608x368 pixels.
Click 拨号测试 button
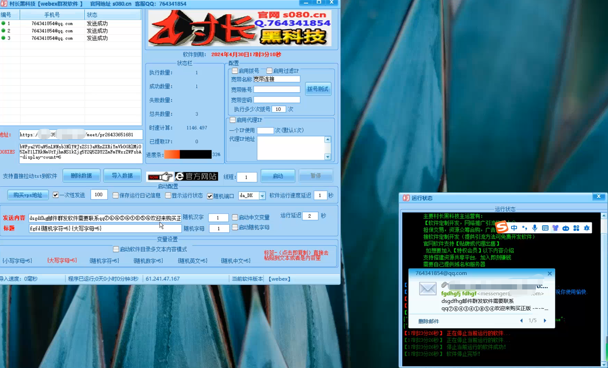pyautogui.click(x=318, y=89)
